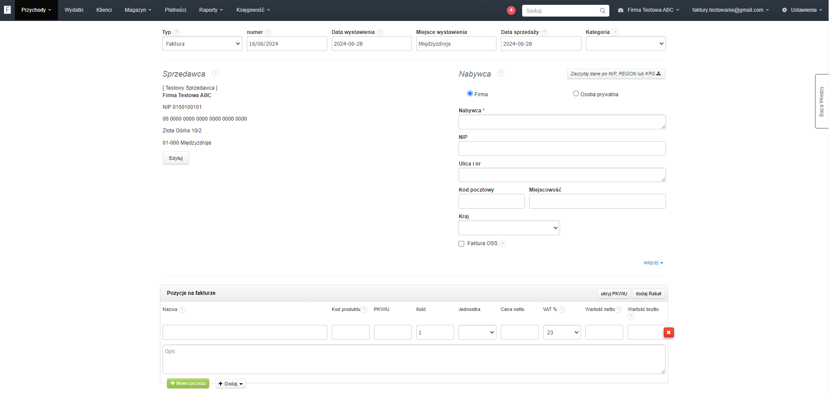This screenshot has width=829, height=395.
Task: Click help icon beside VAT % column
Action: click(562, 310)
